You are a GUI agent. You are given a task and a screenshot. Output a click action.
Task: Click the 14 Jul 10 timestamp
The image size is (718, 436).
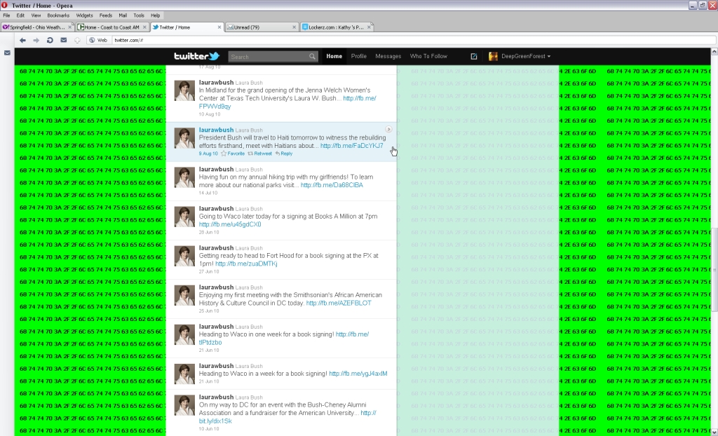pos(208,193)
